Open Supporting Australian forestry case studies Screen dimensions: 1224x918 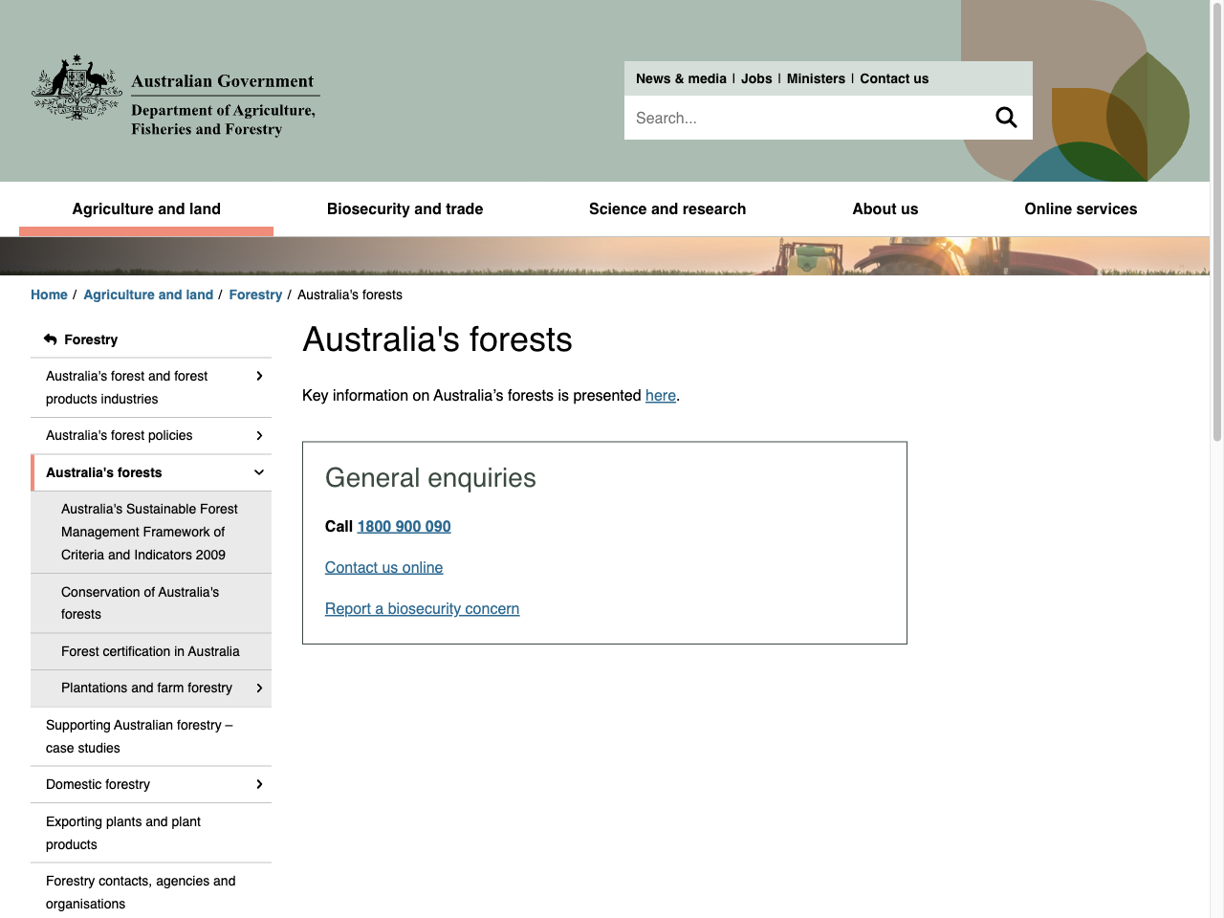pos(140,736)
